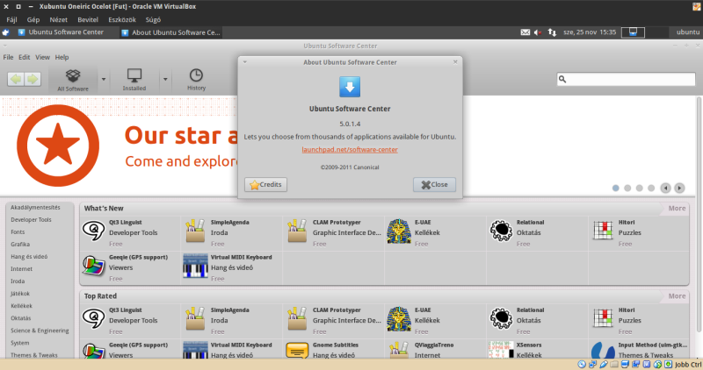Click the search field in Software Center
This screenshot has height=370, width=703.
[x=626, y=79]
